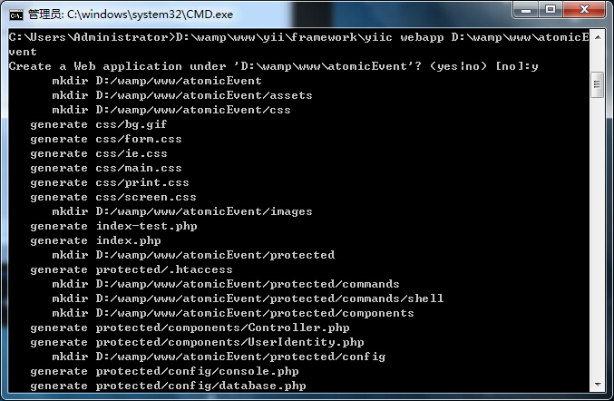Click the line 'generate css/form.css'

point(106,139)
